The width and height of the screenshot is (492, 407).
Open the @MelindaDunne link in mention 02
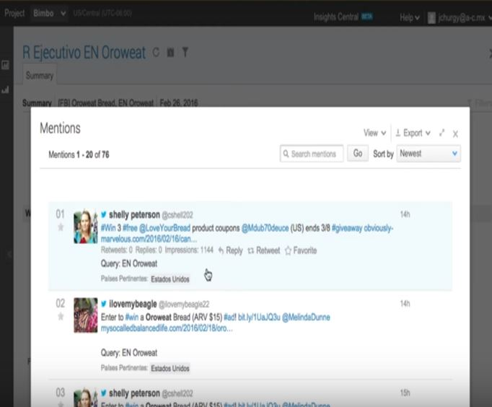(x=306, y=318)
